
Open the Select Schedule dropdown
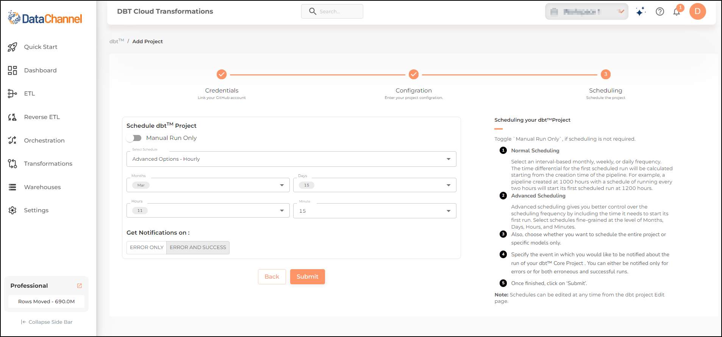pos(291,159)
